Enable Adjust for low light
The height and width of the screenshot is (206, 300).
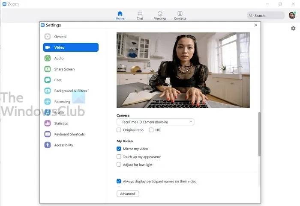point(119,165)
